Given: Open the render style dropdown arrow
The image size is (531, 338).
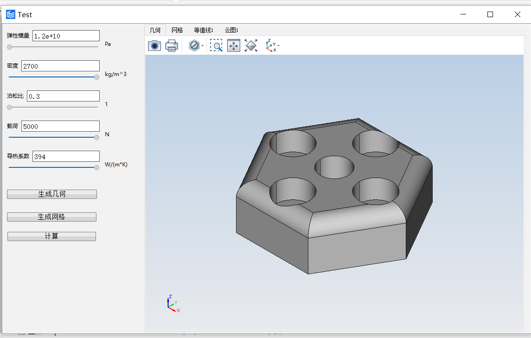Looking at the screenshot, I should (x=203, y=46).
